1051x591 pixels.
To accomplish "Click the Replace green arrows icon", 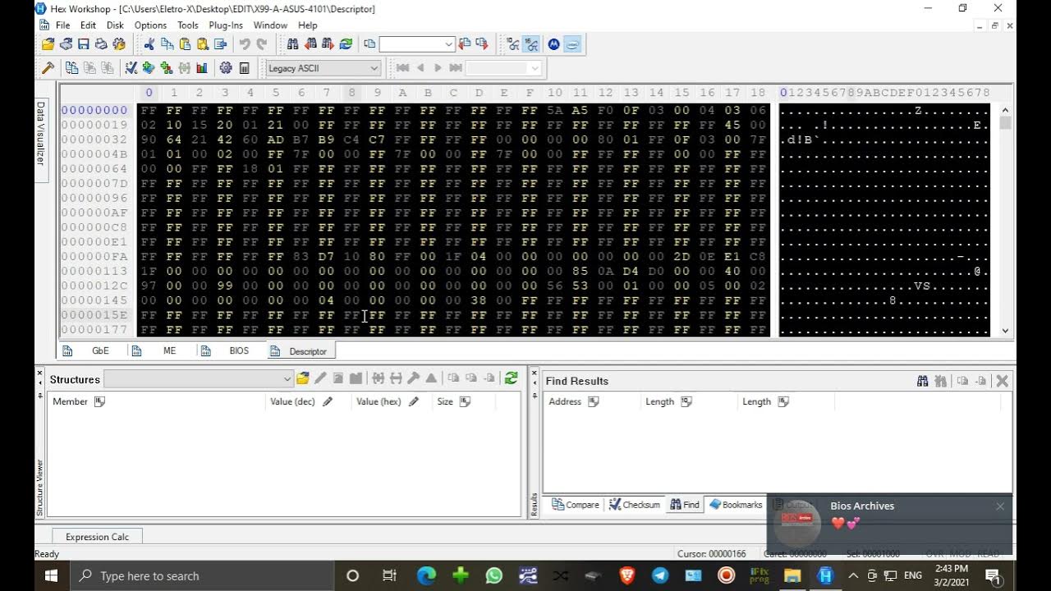I will pyautogui.click(x=346, y=44).
